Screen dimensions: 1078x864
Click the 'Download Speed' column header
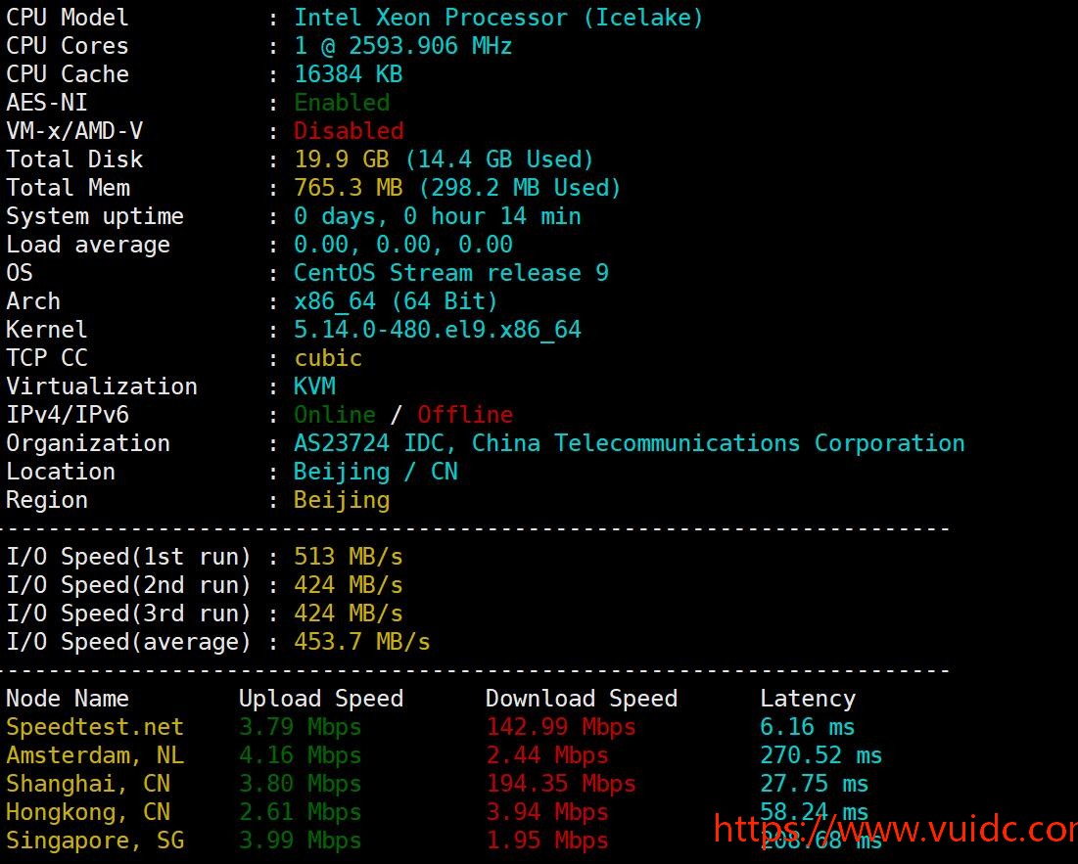582,699
